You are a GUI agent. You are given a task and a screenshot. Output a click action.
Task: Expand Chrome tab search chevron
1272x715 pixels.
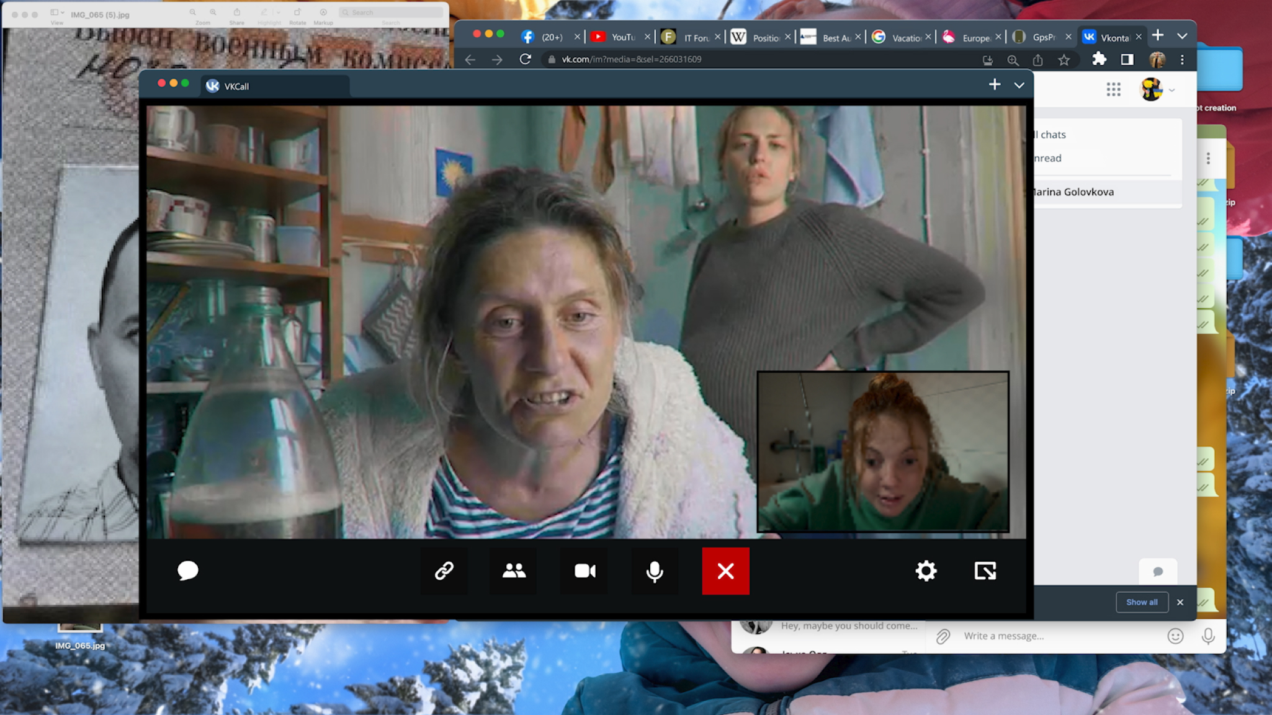(x=1183, y=36)
